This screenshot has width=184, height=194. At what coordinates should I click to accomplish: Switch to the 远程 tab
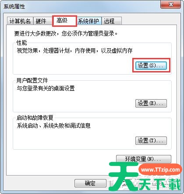click(x=112, y=21)
